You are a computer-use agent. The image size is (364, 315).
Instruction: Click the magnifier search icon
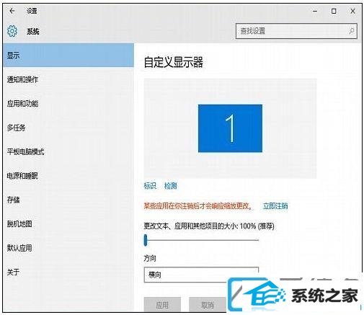tap(351, 31)
